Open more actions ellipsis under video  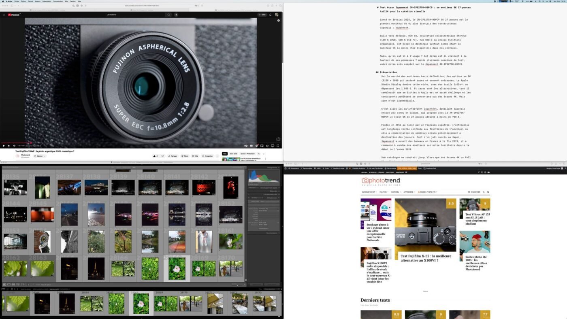click(x=217, y=156)
